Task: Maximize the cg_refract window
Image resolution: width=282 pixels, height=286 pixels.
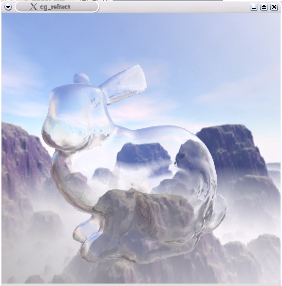Action: pos(264,7)
